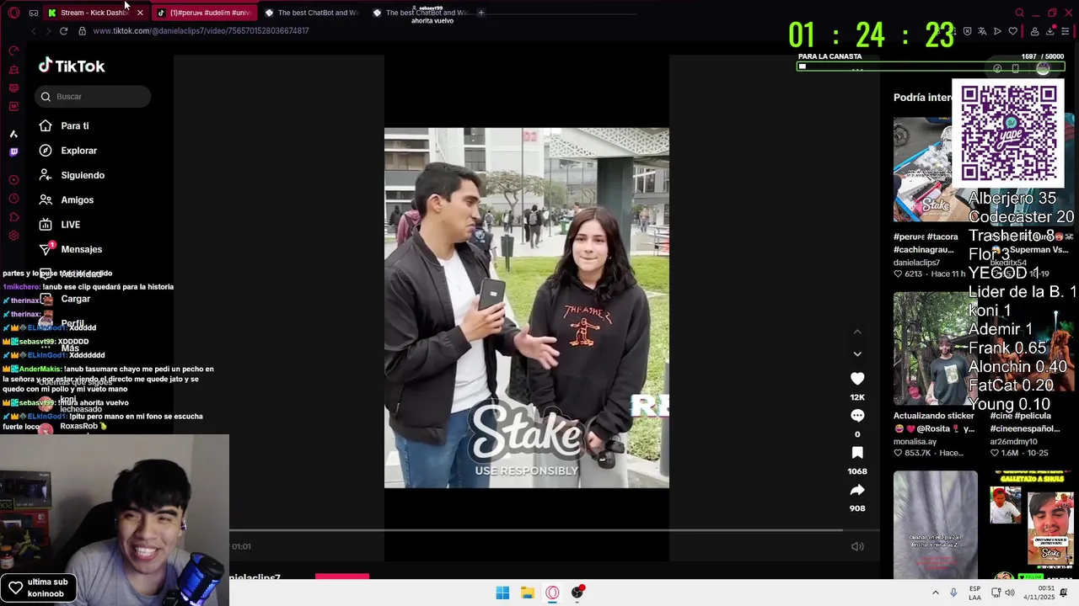1079x606 pixels.
Task: Open OBS taskbar icon with red dot
Action: 577,593
